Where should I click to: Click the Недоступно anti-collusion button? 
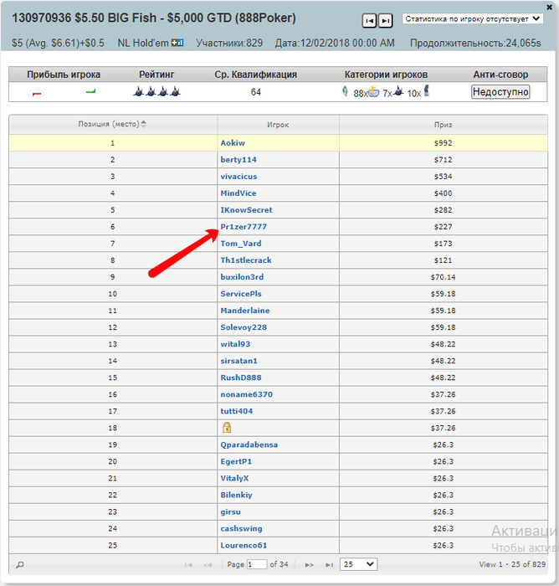pos(500,91)
